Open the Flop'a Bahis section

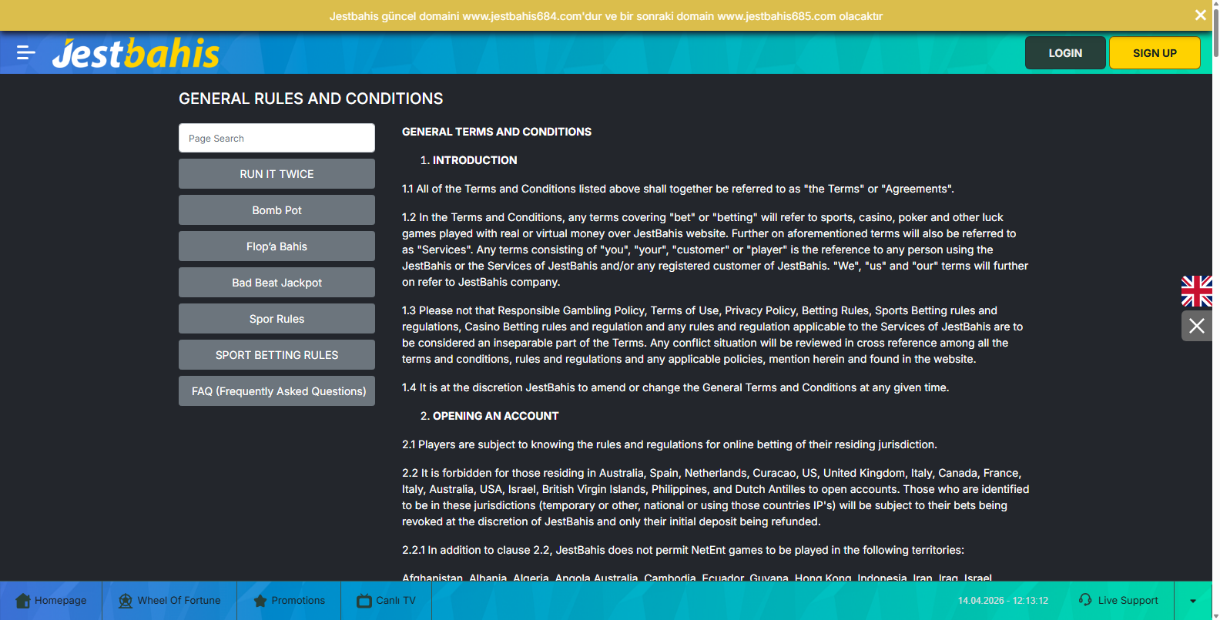[x=277, y=246]
